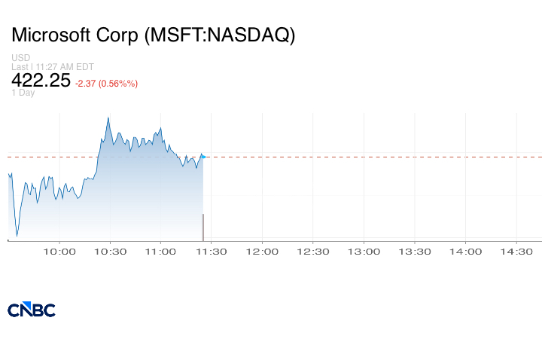Select the 1 Day range label

point(23,93)
